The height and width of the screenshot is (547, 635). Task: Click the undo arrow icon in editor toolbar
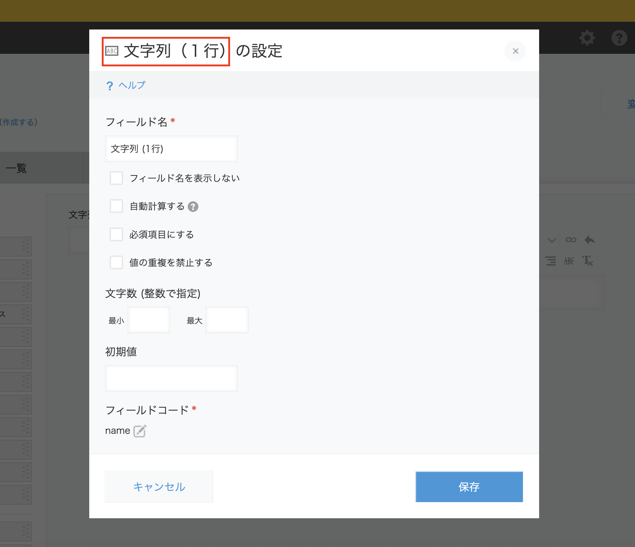[589, 240]
